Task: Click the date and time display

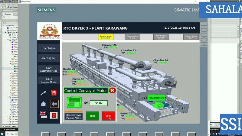Action: (180, 28)
